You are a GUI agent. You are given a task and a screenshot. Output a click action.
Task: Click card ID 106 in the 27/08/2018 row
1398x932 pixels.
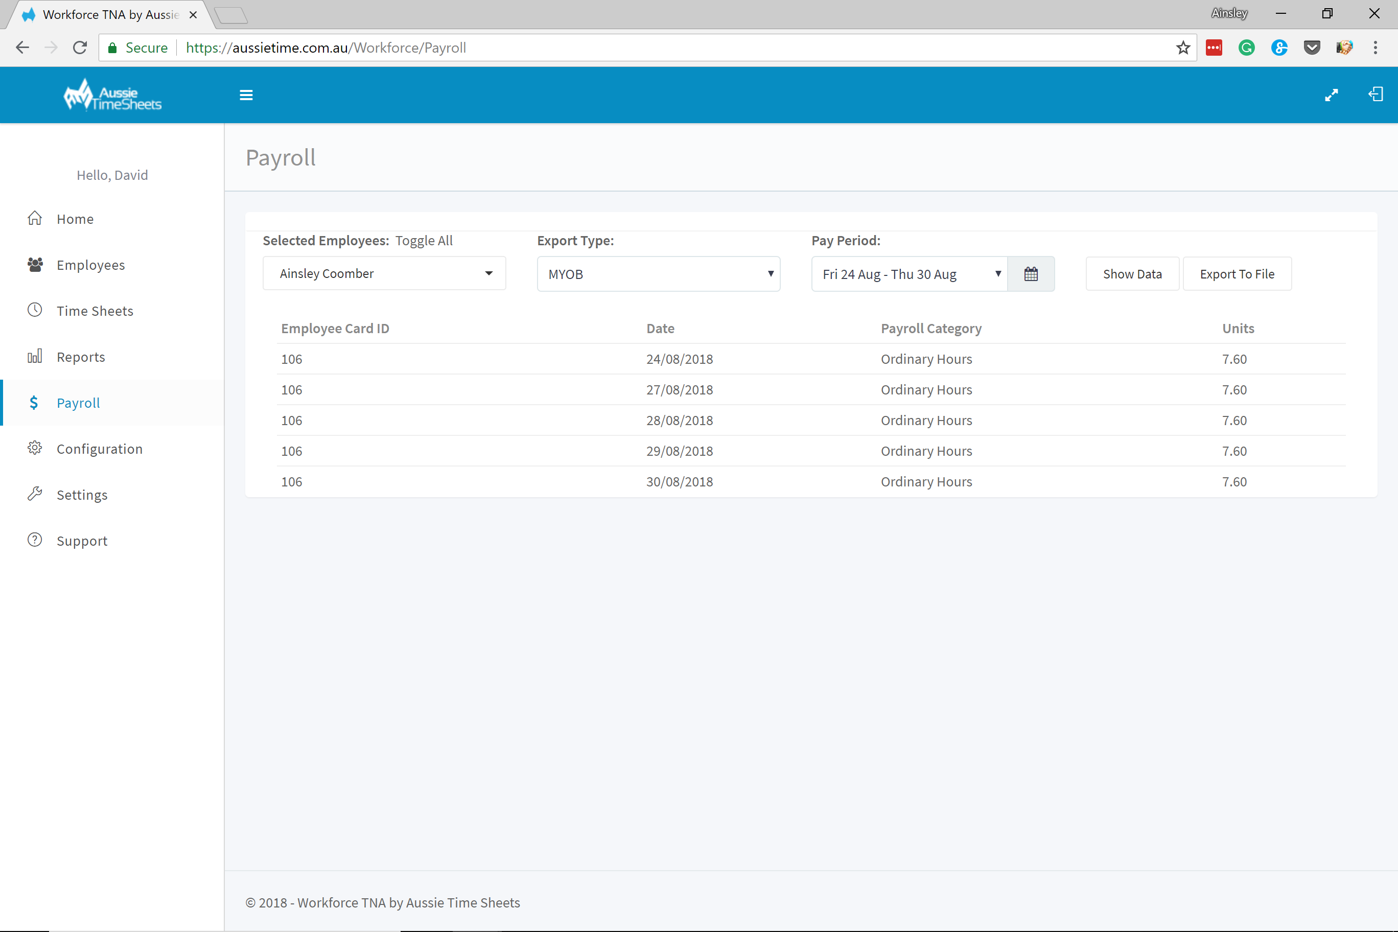[x=291, y=390]
